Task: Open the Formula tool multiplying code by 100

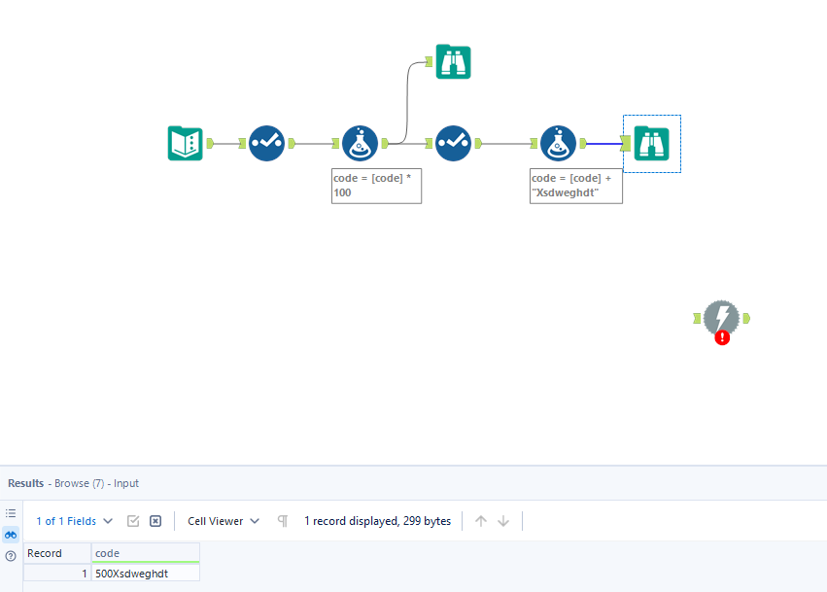Action: pyautogui.click(x=360, y=143)
